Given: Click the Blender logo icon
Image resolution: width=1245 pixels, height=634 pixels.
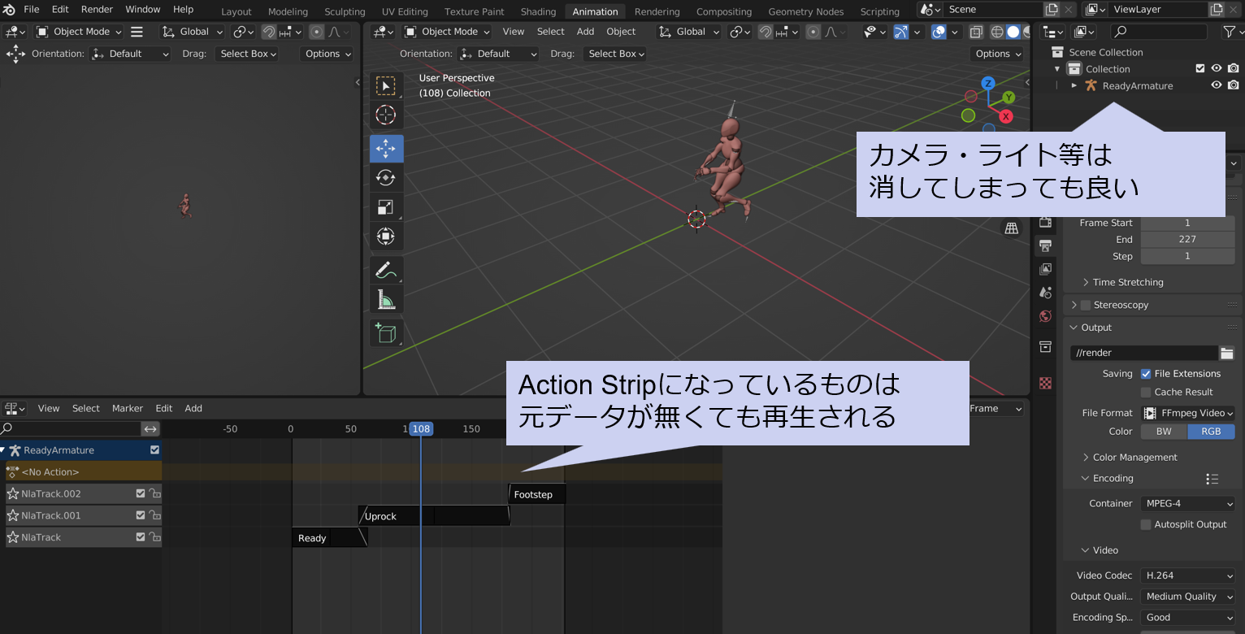Looking at the screenshot, I should tap(10, 10).
